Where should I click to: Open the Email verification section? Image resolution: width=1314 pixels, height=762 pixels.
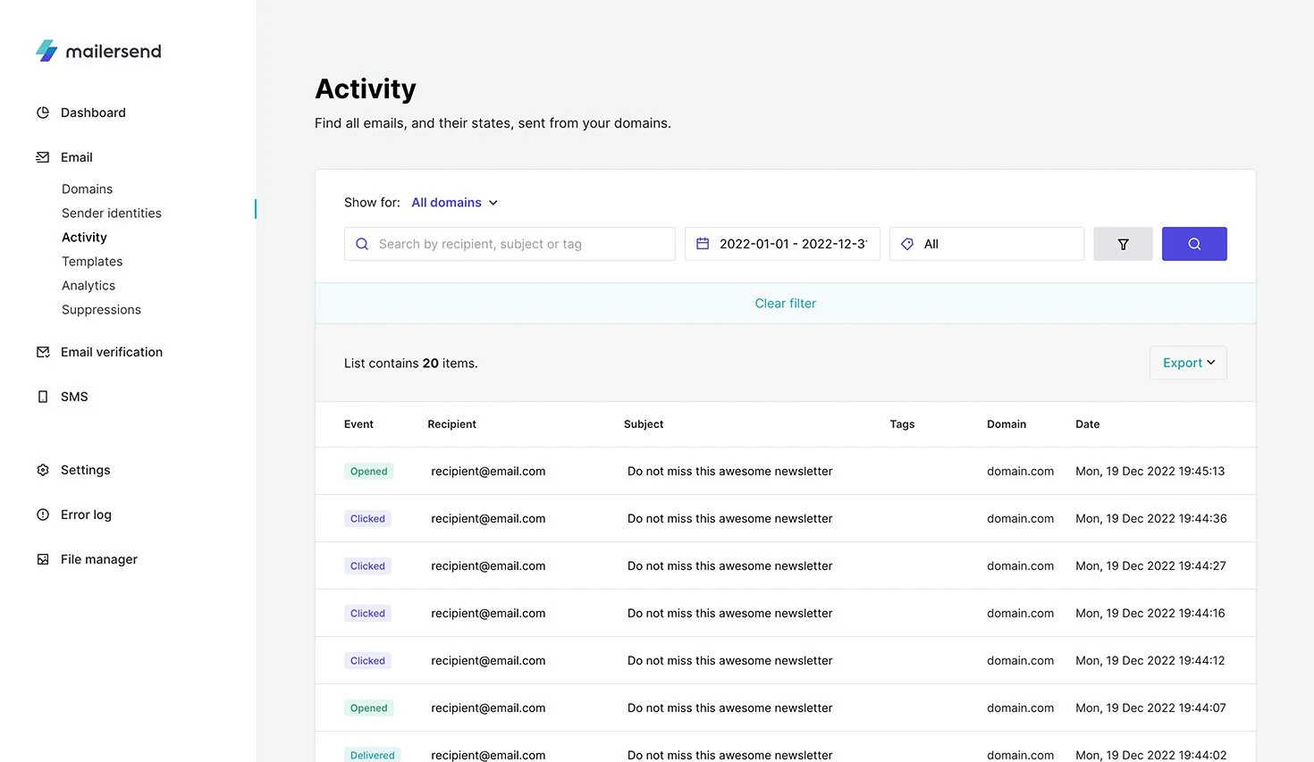point(112,352)
